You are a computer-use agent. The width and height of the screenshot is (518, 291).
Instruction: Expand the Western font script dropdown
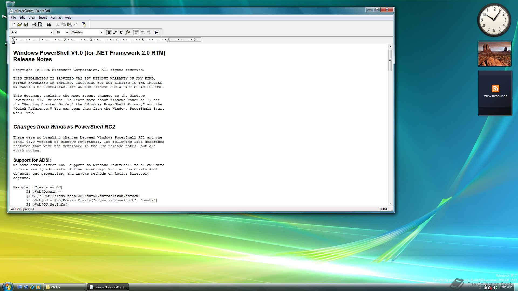[101, 33]
